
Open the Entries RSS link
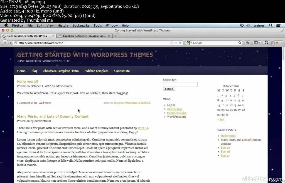[x=175, y=109]
